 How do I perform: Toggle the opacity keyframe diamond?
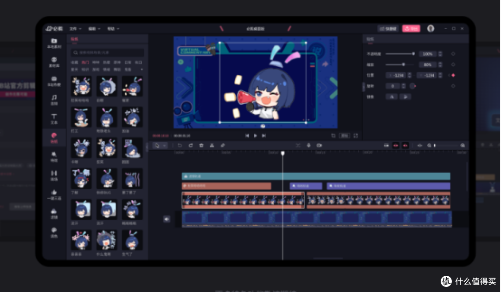point(453,54)
